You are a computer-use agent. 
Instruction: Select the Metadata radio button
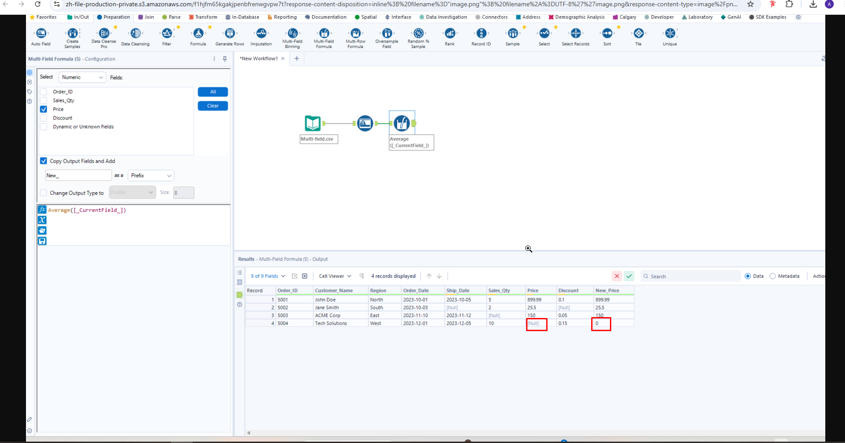pyautogui.click(x=772, y=276)
